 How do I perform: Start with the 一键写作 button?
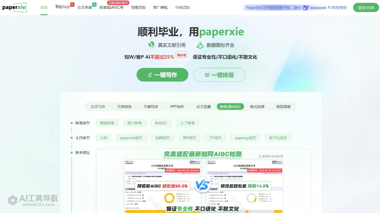(x=162, y=75)
